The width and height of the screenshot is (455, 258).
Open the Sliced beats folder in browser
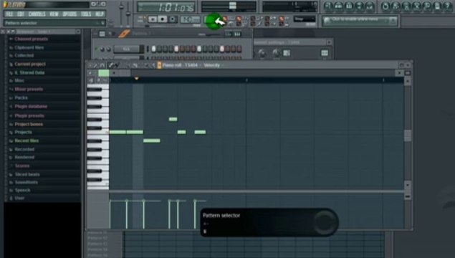27,174
